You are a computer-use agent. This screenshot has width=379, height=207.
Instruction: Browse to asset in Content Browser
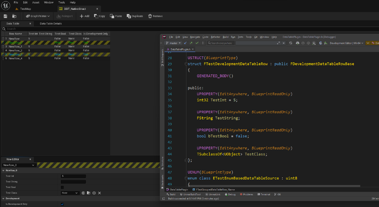point(14,16)
